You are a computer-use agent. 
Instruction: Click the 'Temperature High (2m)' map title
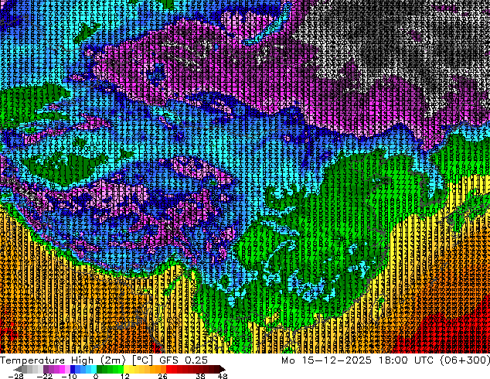63,360
